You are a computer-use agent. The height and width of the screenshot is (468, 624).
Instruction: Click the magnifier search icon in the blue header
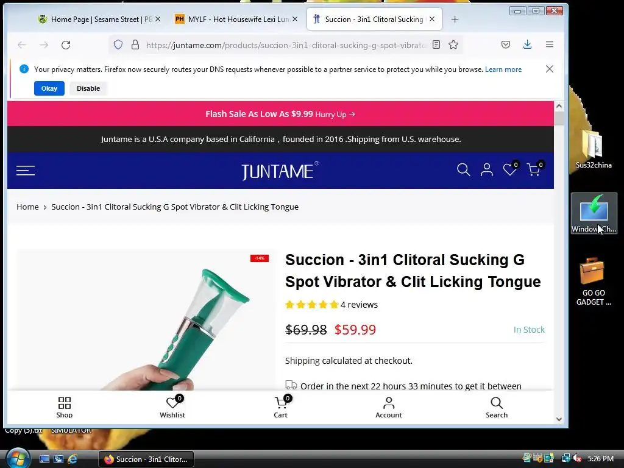(463, 169)
